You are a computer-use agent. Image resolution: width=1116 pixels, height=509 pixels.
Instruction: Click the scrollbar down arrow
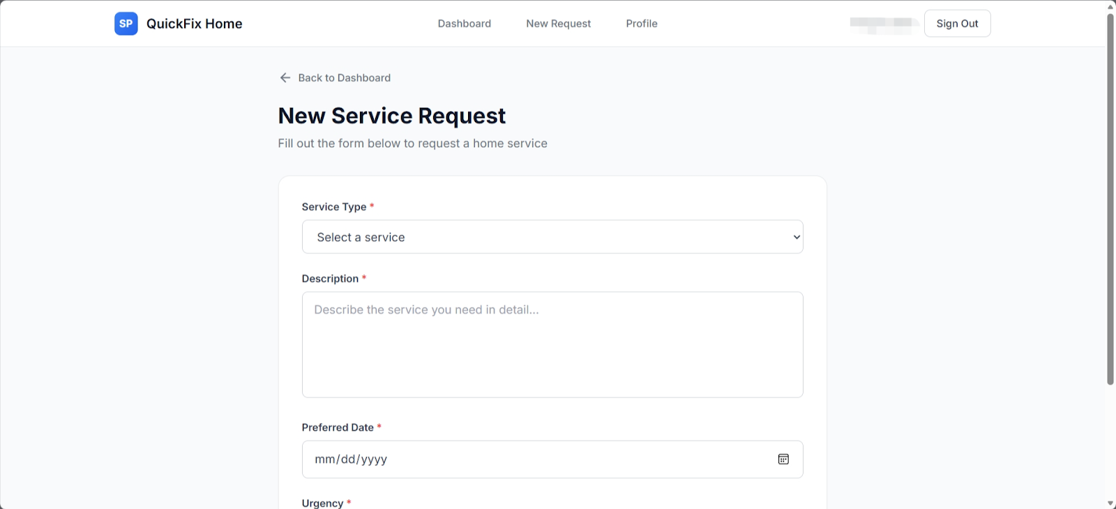click(1110, 503)
